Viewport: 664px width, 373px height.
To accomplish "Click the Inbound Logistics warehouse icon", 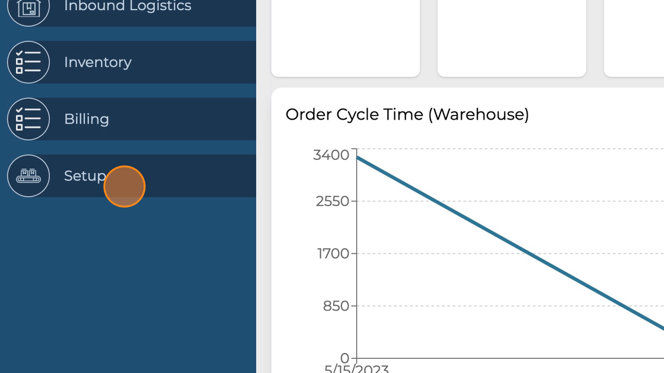I will (28, 8).
